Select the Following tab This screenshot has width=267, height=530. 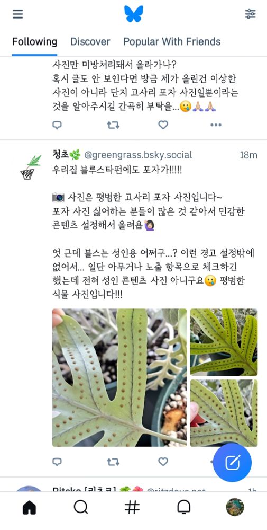35,41
